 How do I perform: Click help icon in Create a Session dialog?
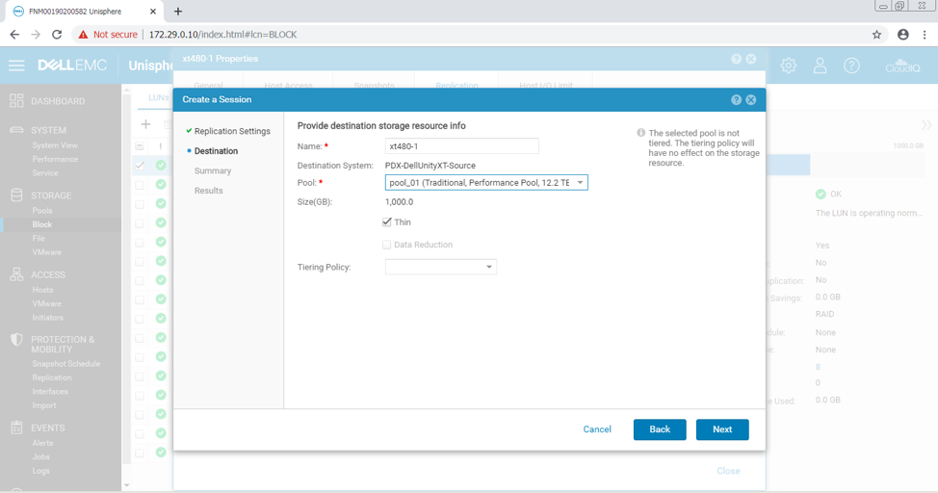click(x=737, y=99)
